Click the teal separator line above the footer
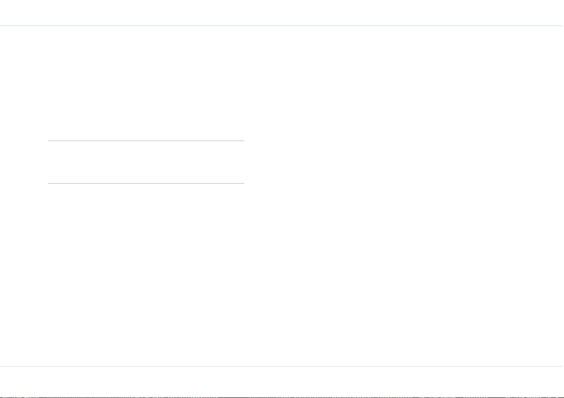This screenshot has width=564, height=398. (282, 366)
